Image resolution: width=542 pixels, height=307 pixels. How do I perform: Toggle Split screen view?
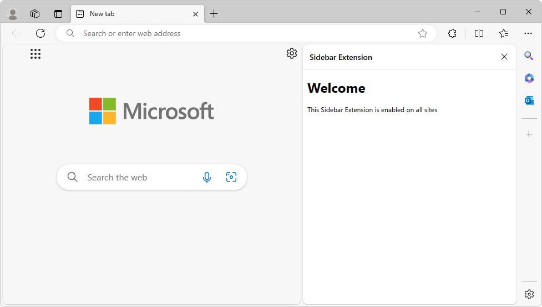[479, 33]
